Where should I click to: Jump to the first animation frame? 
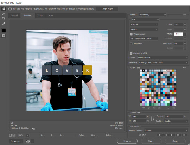160,135
